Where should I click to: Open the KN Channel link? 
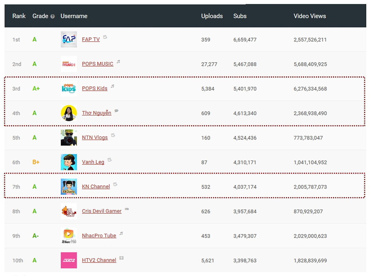[96, 187]
